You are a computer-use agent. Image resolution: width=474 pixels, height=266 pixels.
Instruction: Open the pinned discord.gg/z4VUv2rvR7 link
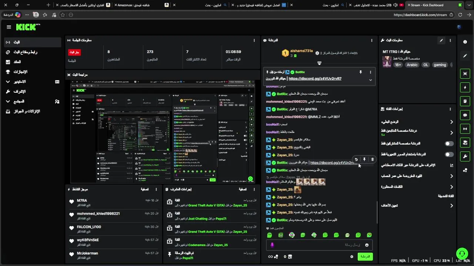[x=315, y=79]
